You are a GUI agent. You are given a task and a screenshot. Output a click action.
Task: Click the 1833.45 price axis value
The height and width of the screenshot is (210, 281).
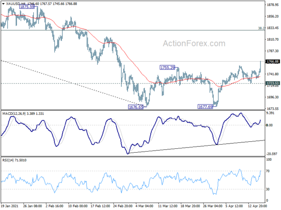273,28
